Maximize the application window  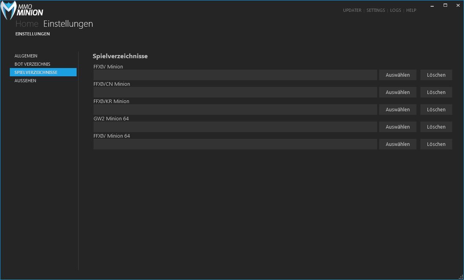[x=445, y=6]
